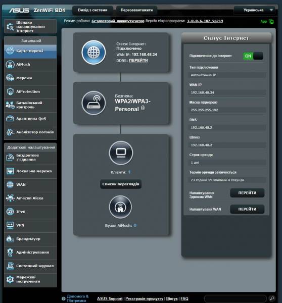Click the subnet mask value 255.255.255.192
Viewport: 282px width, 303px height.
point(227,110)
